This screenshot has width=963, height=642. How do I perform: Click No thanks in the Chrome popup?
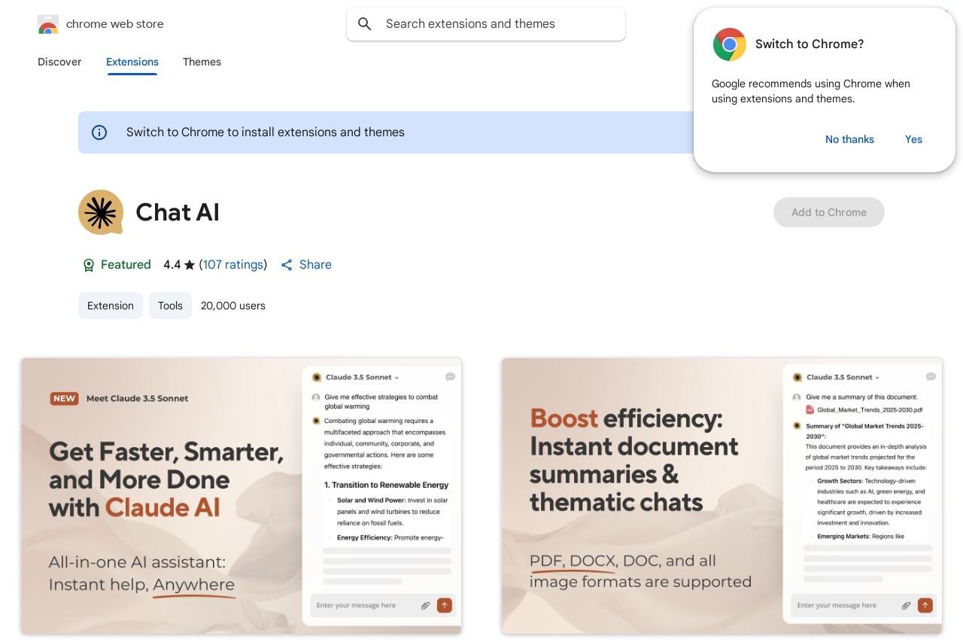[849, 139]
